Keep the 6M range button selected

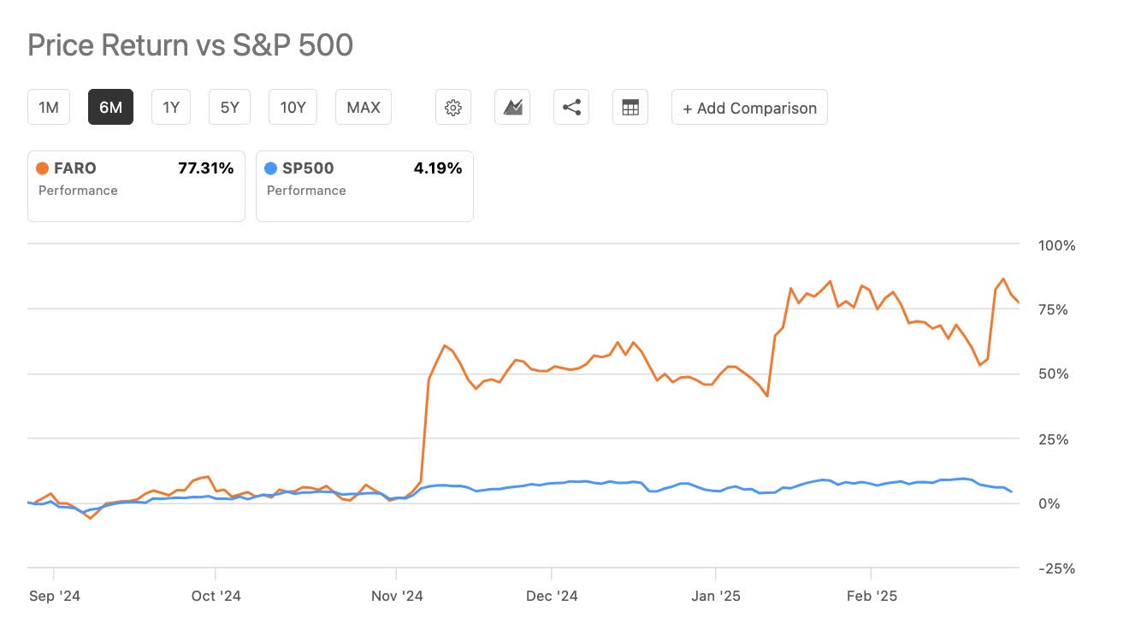(x=110, y=107)
